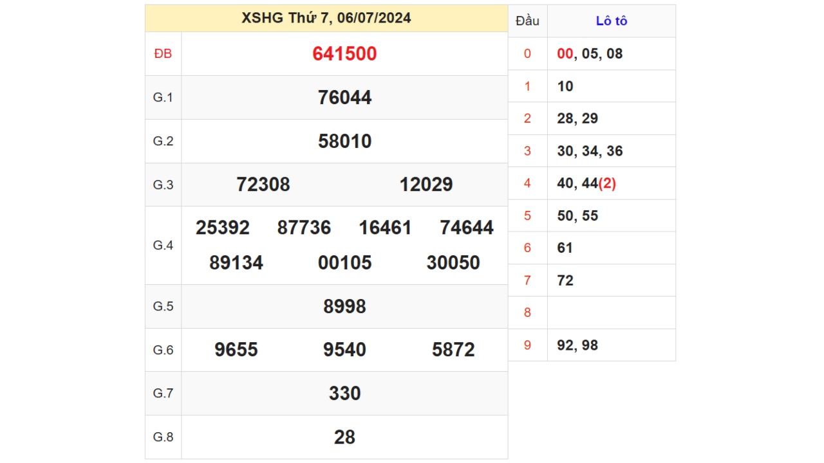Select second prize number 58010
The image size is (824, 463).
point(344,141)
